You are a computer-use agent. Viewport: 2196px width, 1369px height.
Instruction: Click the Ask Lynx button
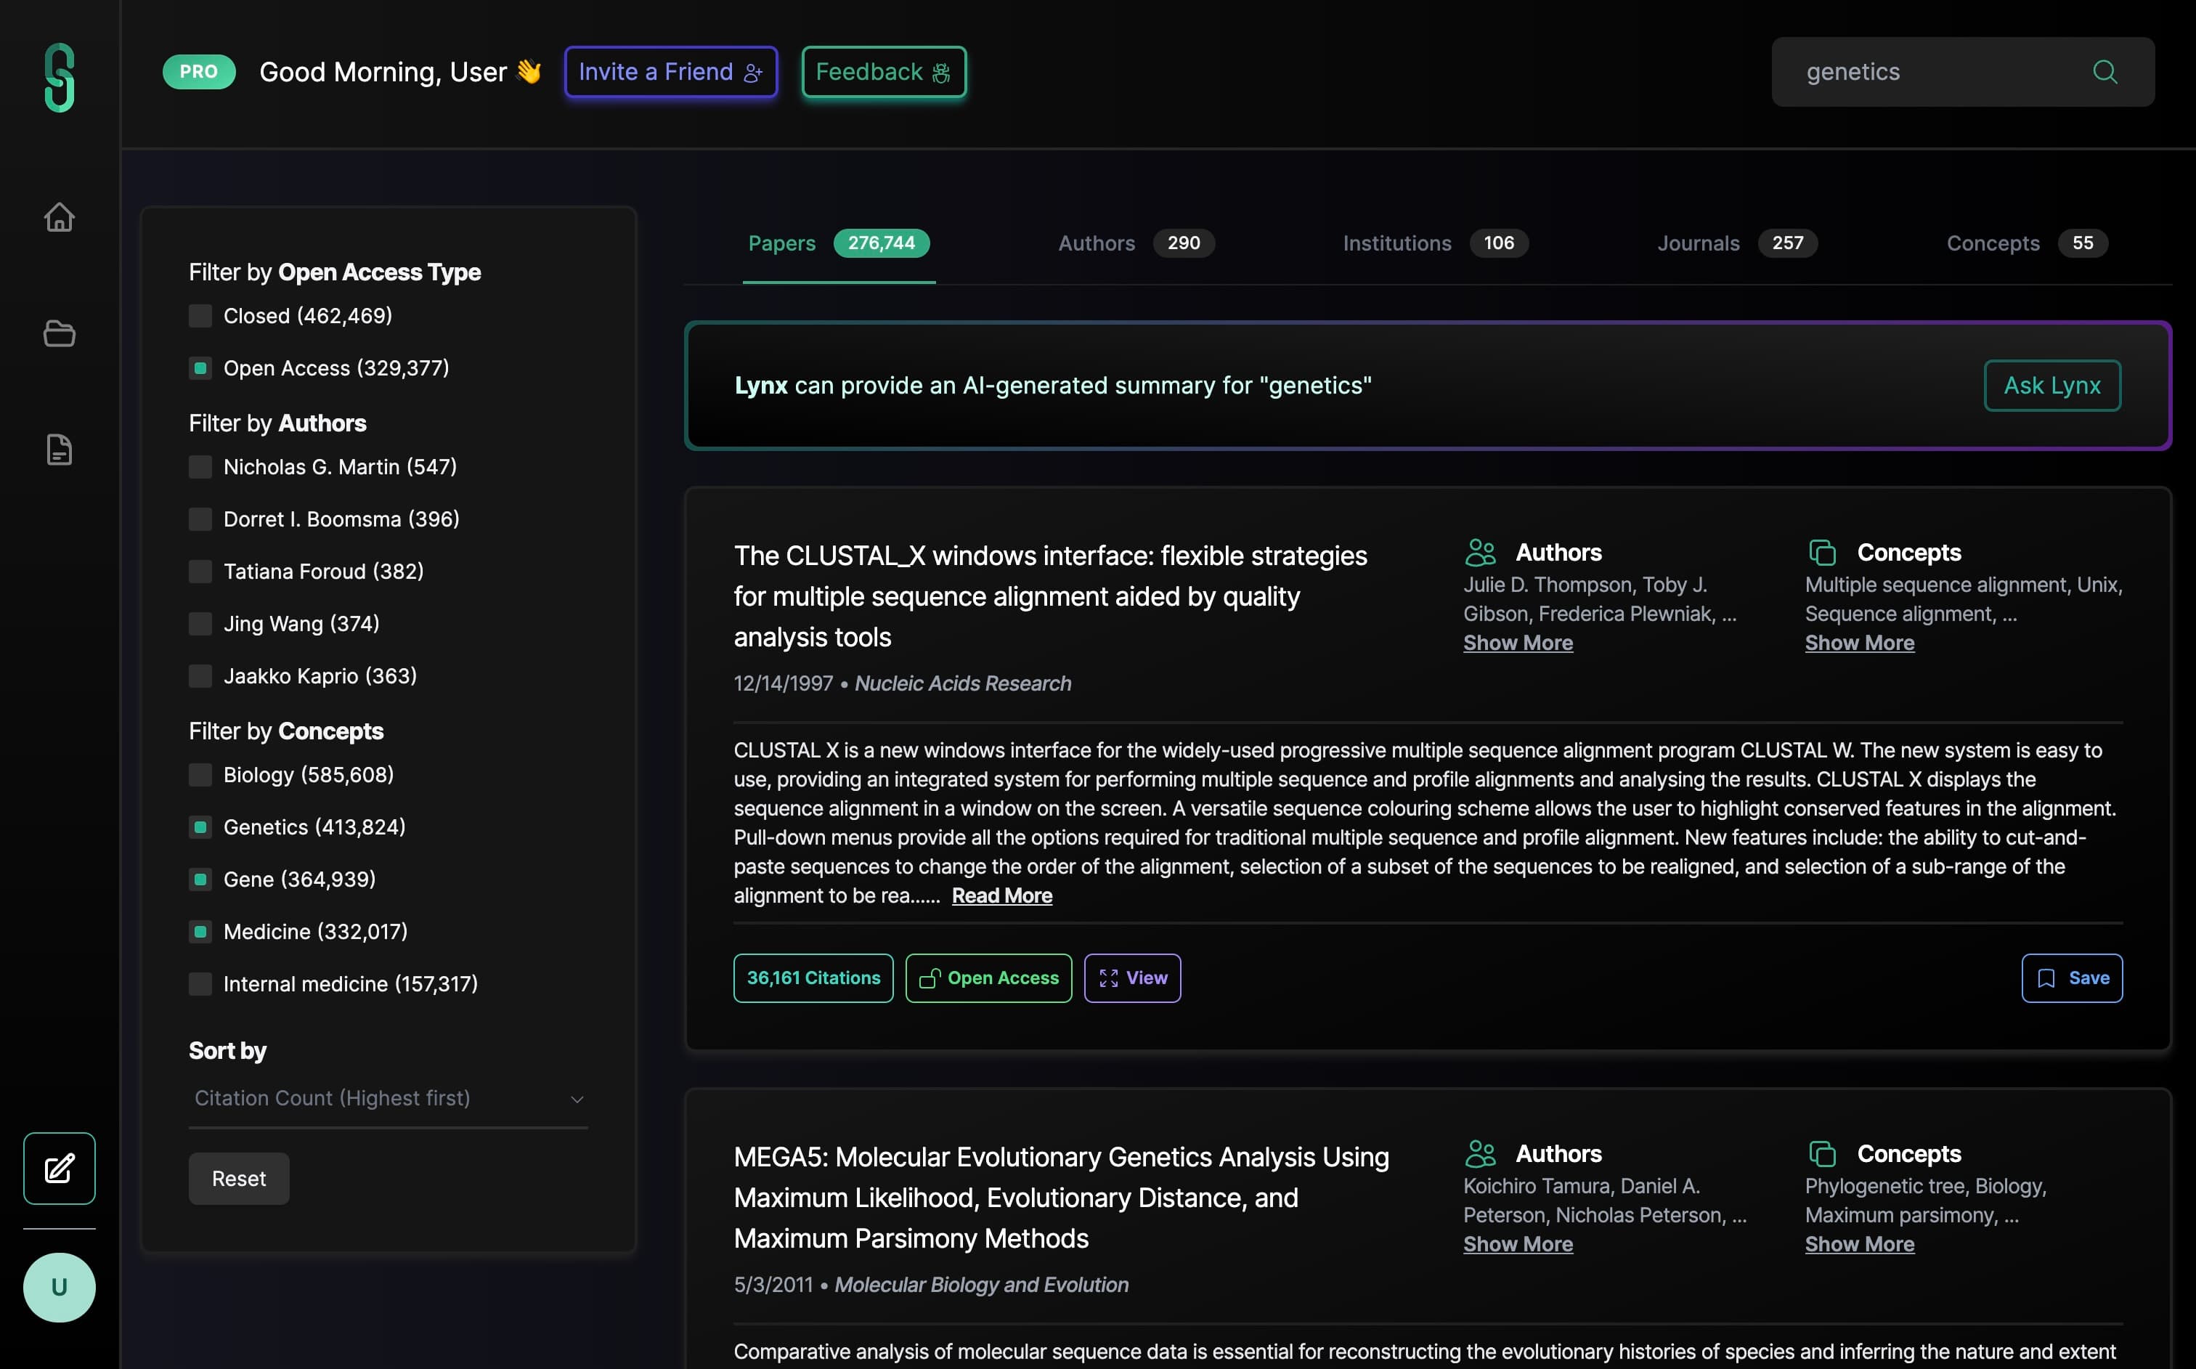pyautogui.click(x=2051, y=386)
